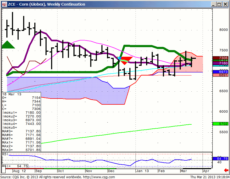Click the red left arrow at bottom right

(x=226, y=170)
